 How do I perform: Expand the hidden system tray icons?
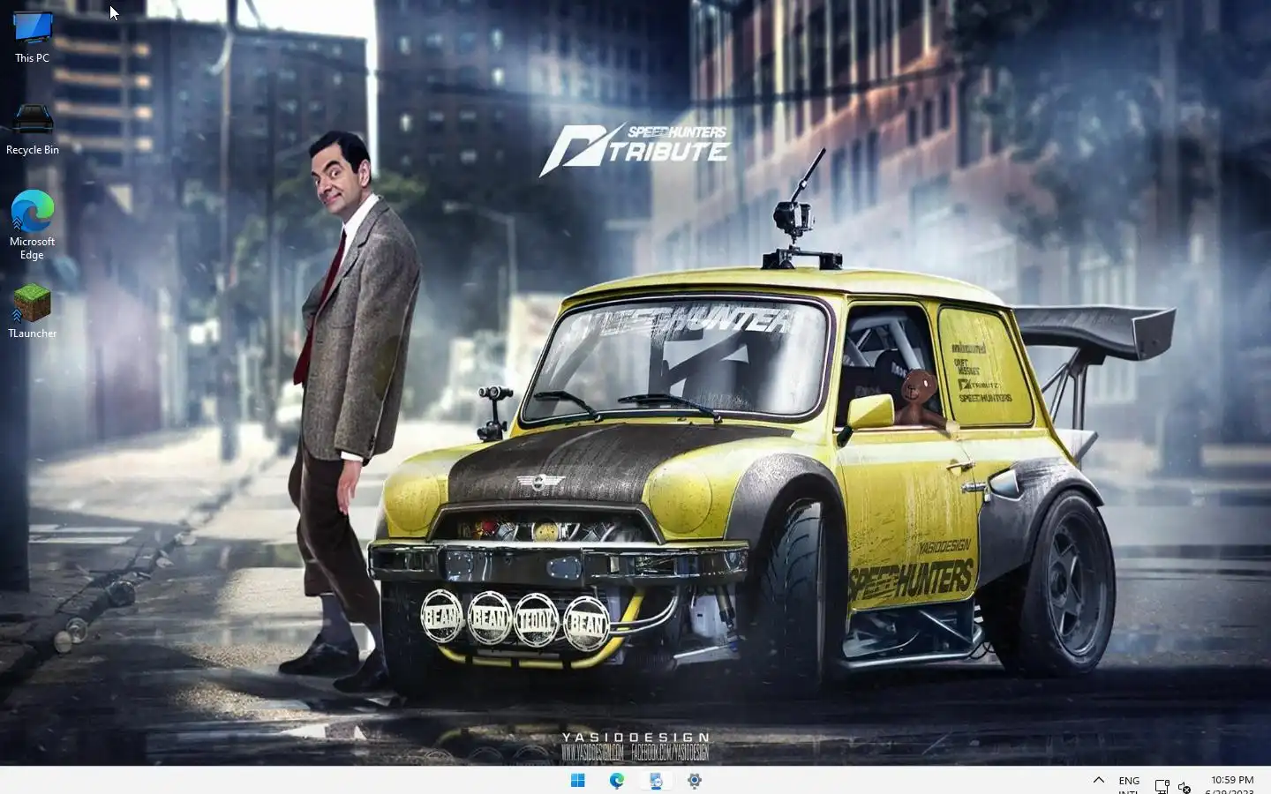[1099, 780]
